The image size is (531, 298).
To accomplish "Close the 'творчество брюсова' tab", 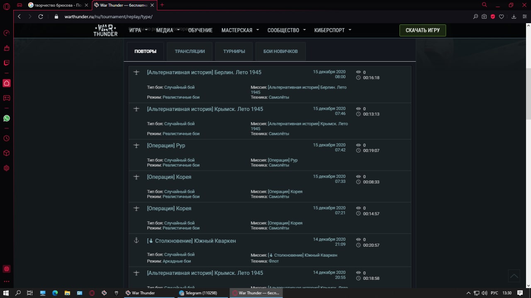I will tap(86, 5).
